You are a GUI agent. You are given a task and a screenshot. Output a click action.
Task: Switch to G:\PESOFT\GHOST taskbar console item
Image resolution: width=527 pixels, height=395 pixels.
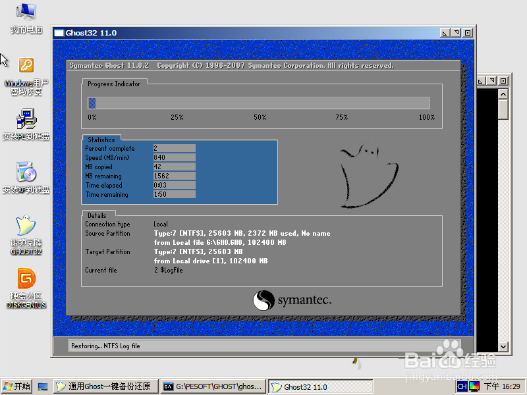[x=213, y=386]
